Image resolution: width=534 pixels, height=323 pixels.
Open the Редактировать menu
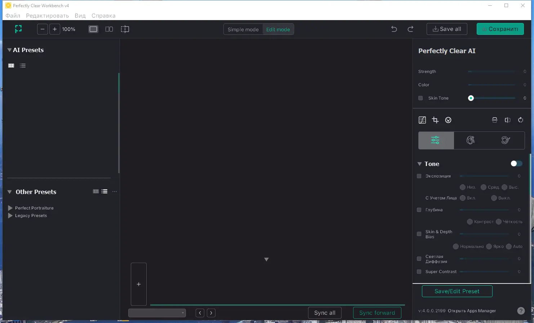click(48, 16)
